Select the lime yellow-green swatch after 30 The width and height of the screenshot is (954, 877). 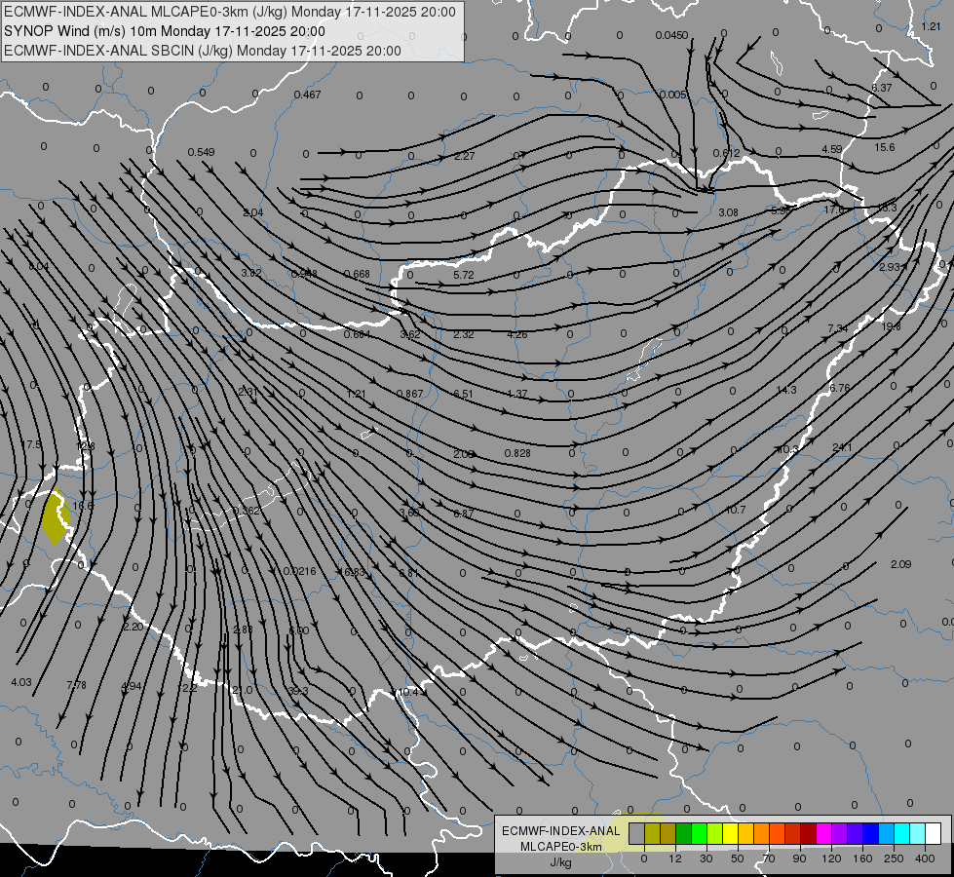pyautogui.click(x=715, y=833)
